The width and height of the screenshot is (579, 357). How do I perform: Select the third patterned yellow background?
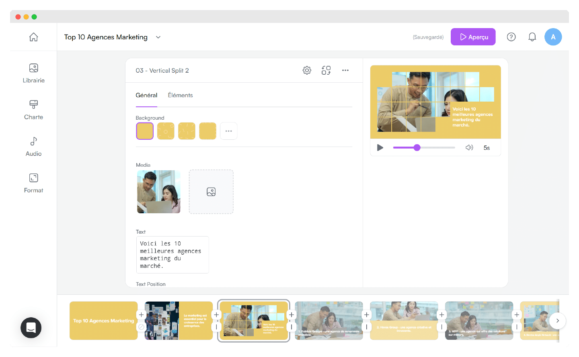(x=187, y=131)
